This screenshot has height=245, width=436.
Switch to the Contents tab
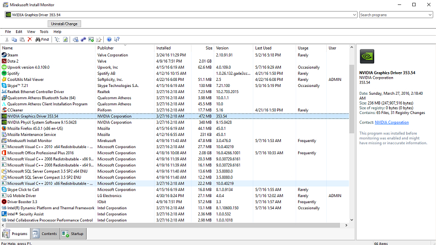(45, 233)
